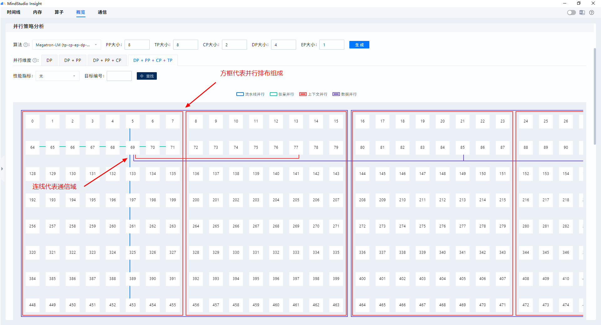Select rank node 26
Viewport: 601px width, 325px height.
(566, 121)
